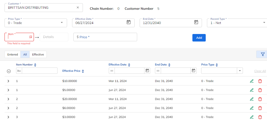
Task: Sort by Effective Date column
Action: point(129,65)
